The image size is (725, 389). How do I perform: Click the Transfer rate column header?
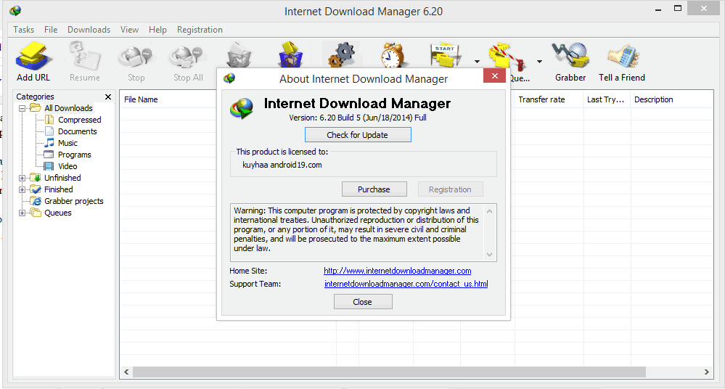point(541,99)
